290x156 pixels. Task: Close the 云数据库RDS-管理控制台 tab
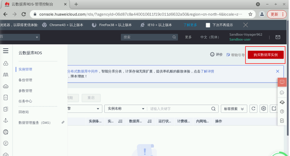pyautogui.click(x=65, y=4)
